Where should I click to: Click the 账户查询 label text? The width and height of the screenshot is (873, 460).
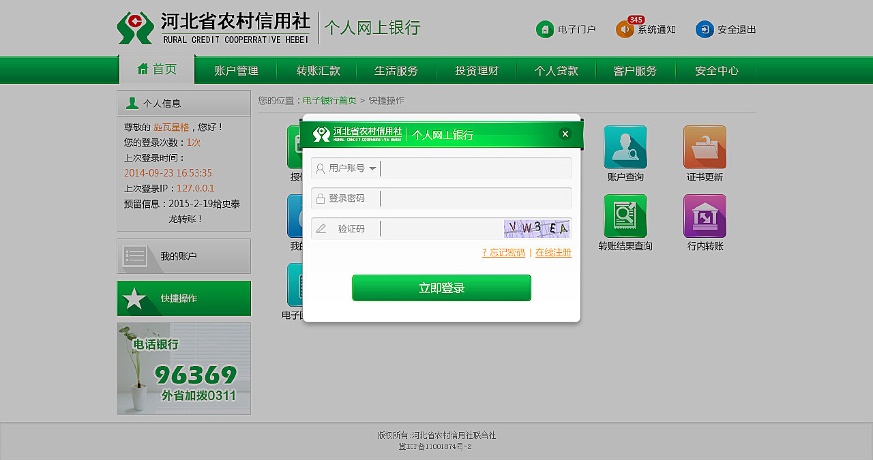[x=625, y=177]
